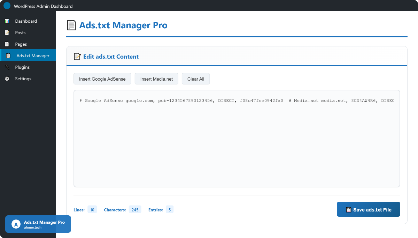
Task: Click the Dashboard chart icon in sidebar
Action: coord(7,21)
